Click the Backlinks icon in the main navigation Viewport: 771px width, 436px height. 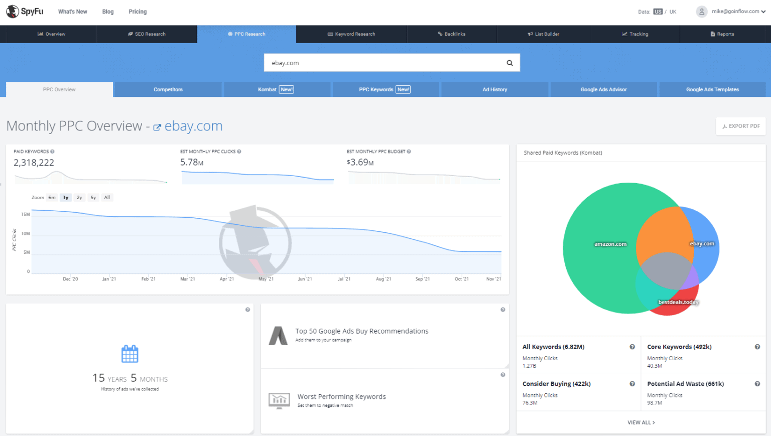pyautogui.click(x=439, y=34)
